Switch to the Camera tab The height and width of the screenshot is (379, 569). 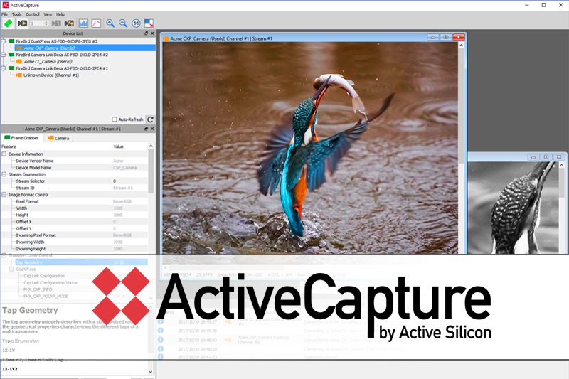click(58, 137)
